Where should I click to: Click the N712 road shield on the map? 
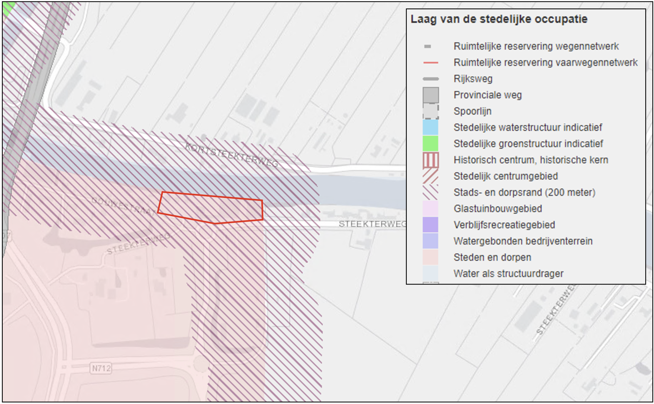pos(101,368)
